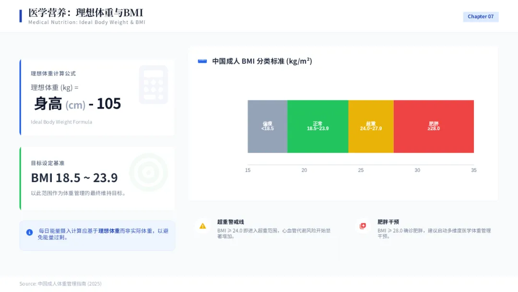Click the 肥胖干预 heading
Viewport: 518px width, 292px height.
tap(388, 222)
